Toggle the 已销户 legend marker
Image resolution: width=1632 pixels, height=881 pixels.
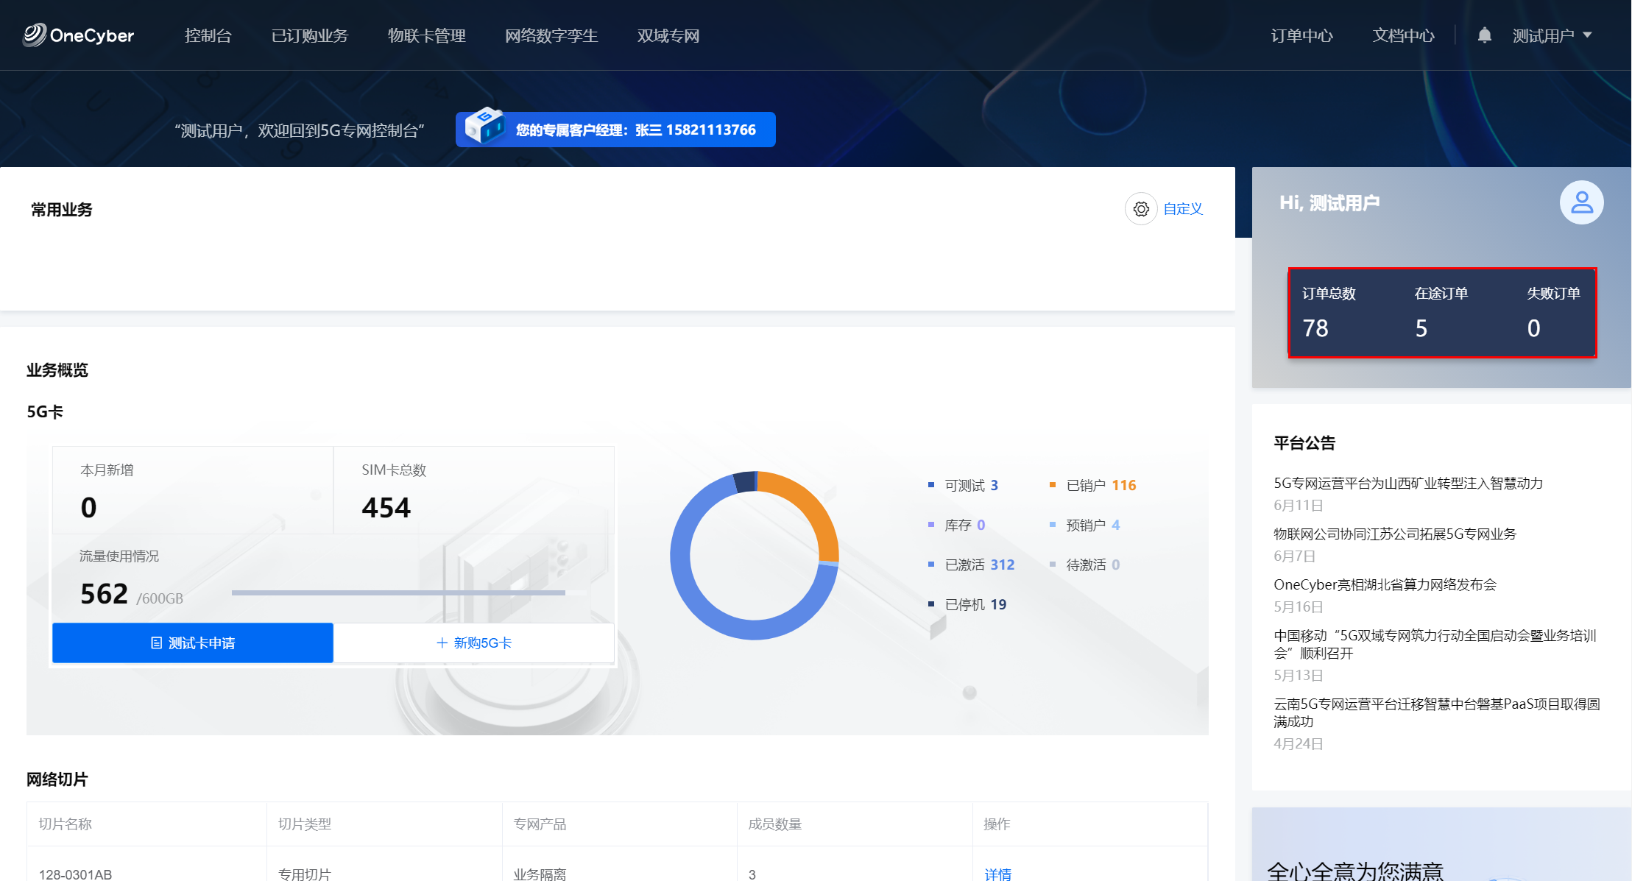click(x=1053, y=485)
